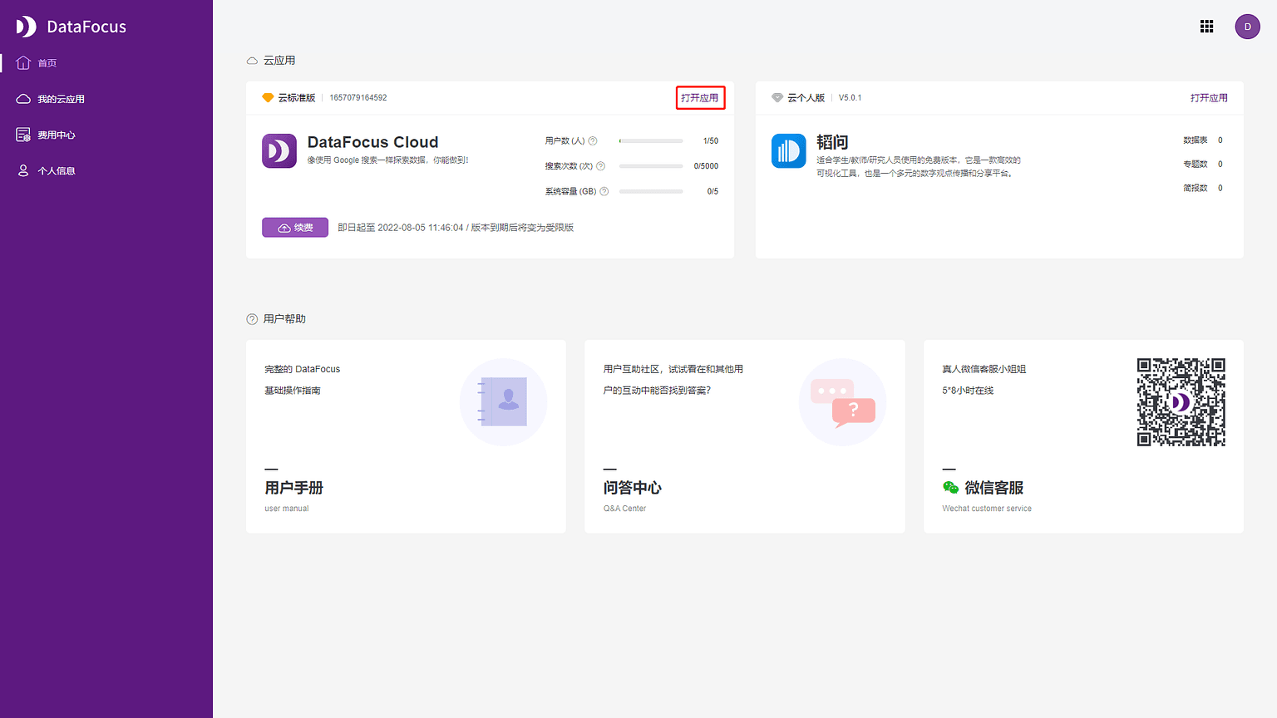Click question icon beside 用户帮助
The height and width of the screenshot is (718, 1277).
tap(252, 319)
